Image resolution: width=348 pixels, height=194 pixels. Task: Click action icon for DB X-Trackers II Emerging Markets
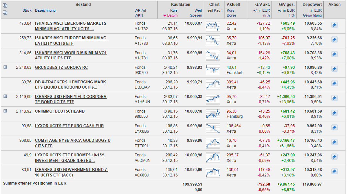point(334,83)
